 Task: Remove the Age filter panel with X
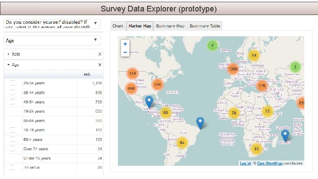point(100,65)
